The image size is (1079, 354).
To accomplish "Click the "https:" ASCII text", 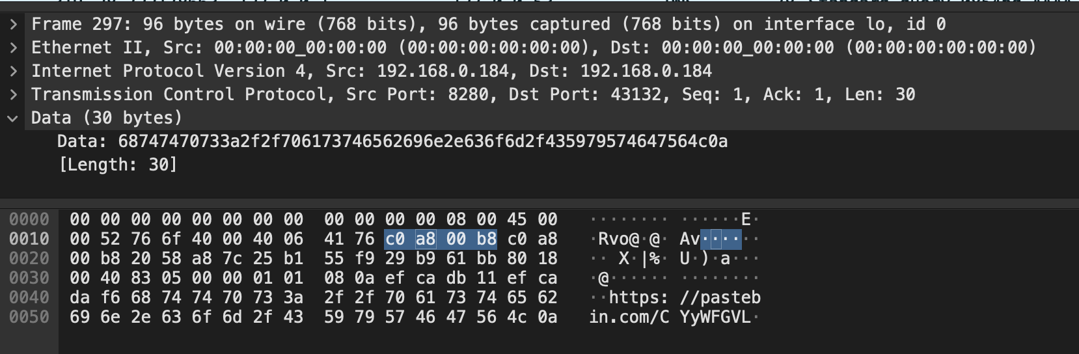I will (x=638, y=298).
